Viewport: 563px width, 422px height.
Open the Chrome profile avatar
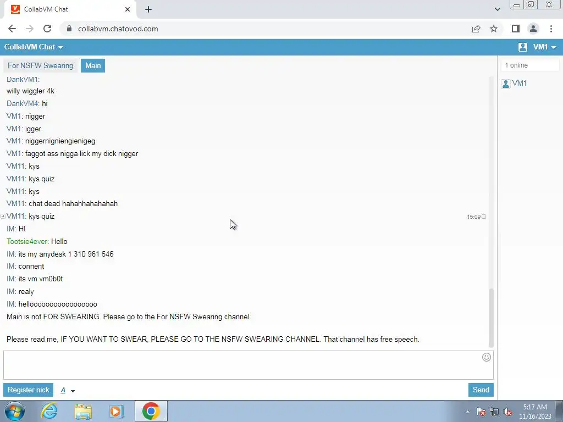tap(533, 29)
